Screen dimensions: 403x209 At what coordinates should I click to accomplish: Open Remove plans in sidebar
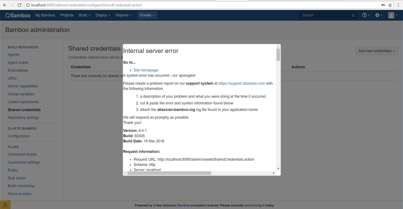pos(19,194)
